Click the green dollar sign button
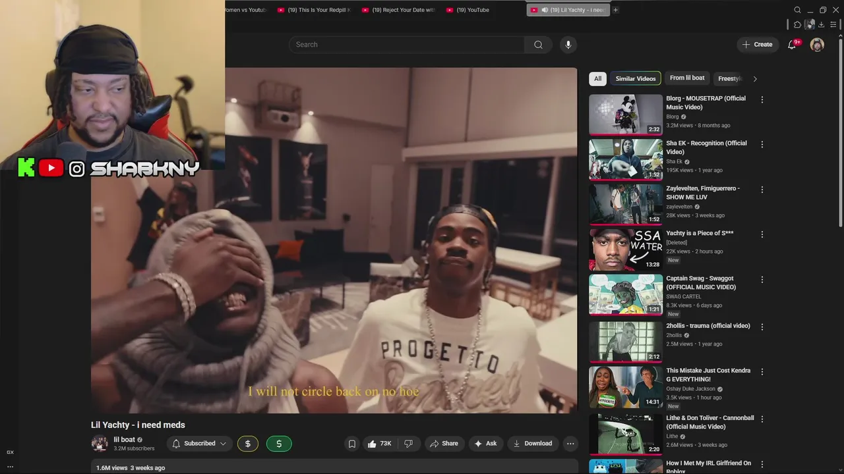Image resolution: width=844 pixels, height=474 pixels. click(x=279, y=444)
